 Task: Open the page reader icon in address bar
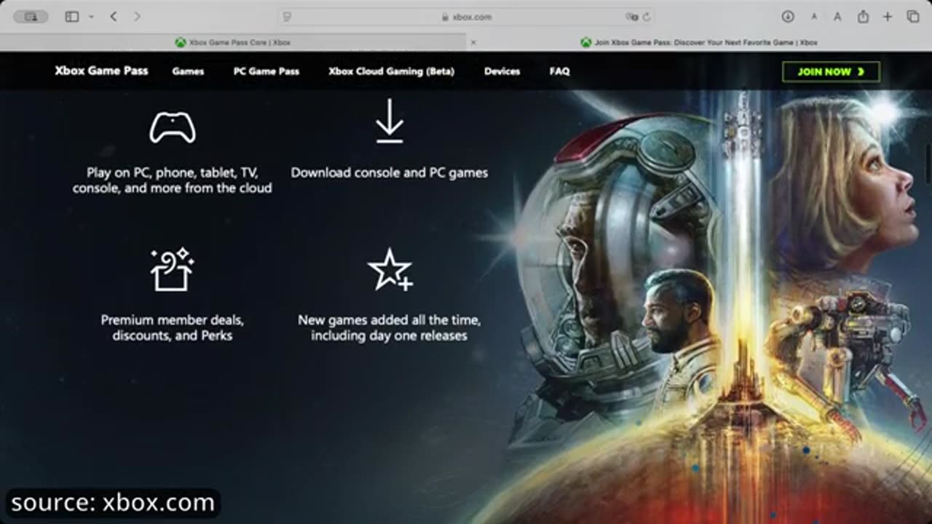pyautogui.click(x=287, y=17)
